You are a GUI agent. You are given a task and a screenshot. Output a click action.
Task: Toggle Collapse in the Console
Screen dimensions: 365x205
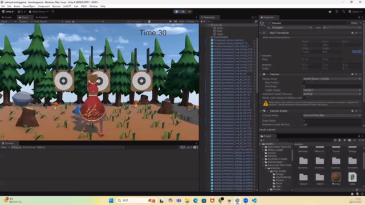click(16, 147)
